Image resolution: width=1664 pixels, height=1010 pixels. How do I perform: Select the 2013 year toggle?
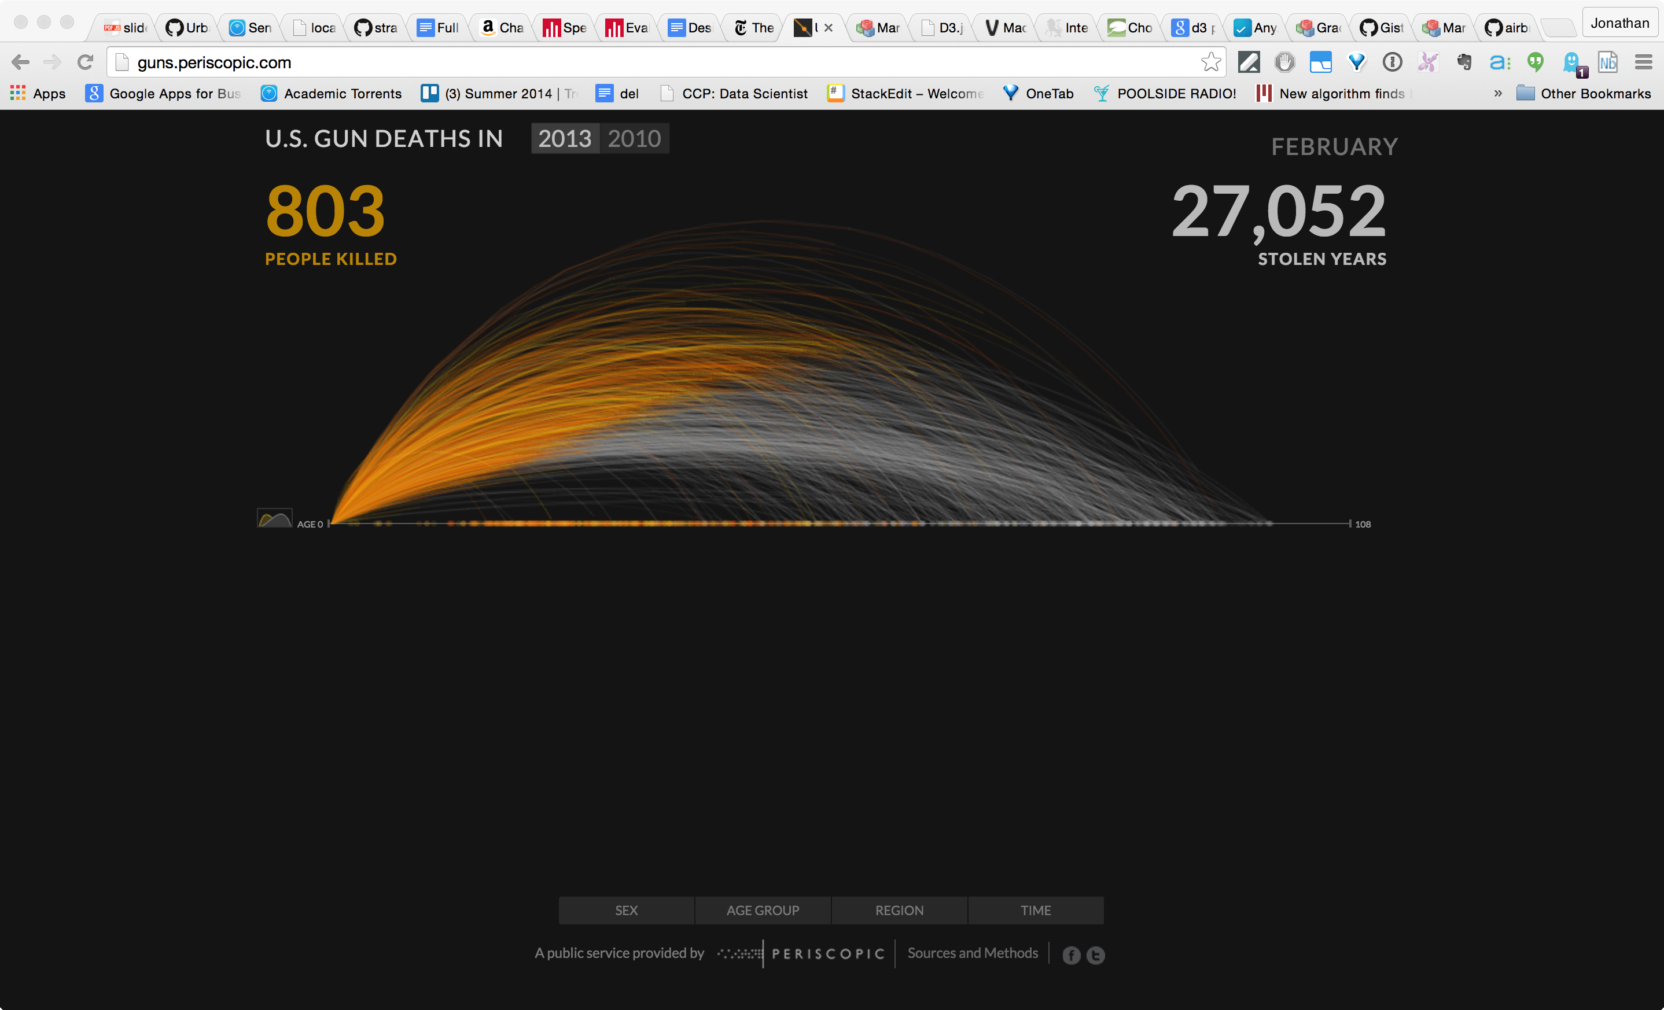[x=565, y=138]
